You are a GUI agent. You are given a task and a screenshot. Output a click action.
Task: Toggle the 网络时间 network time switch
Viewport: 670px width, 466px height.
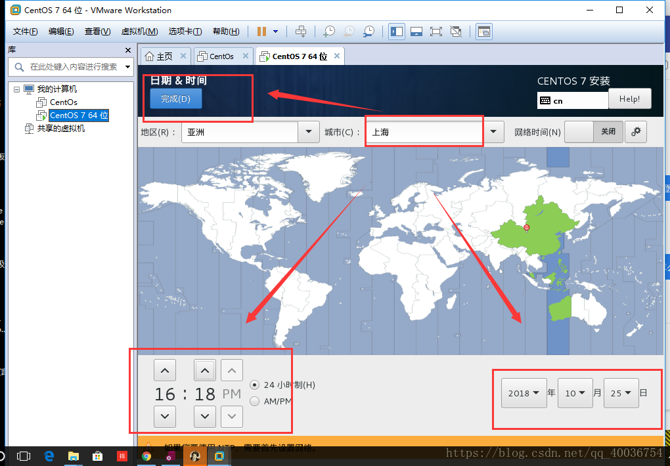tap(594, 131)
